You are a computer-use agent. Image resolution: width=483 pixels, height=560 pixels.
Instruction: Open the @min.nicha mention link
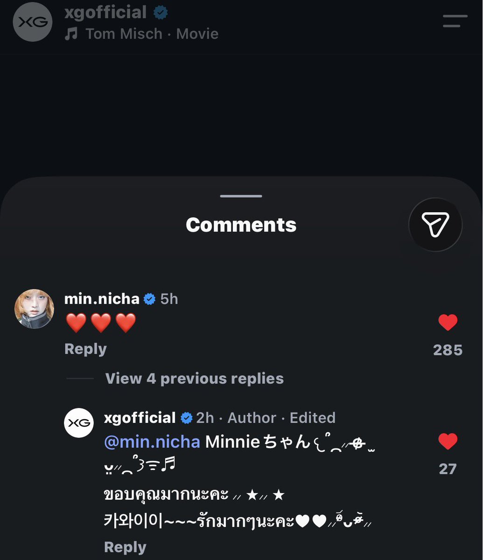click(x=152, y=442)
